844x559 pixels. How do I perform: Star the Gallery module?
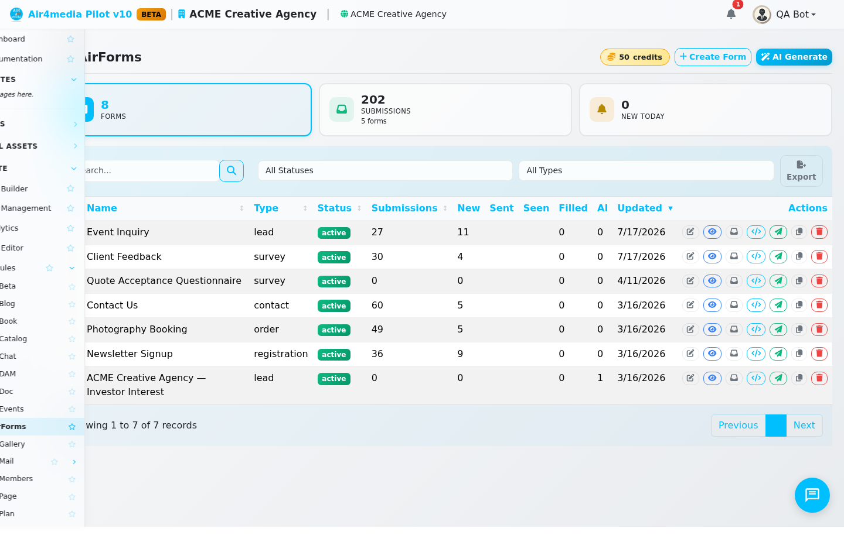coord(72,444)
